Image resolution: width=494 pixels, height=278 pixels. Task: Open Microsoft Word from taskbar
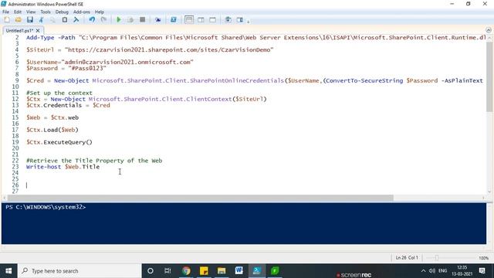coord(239,271)
